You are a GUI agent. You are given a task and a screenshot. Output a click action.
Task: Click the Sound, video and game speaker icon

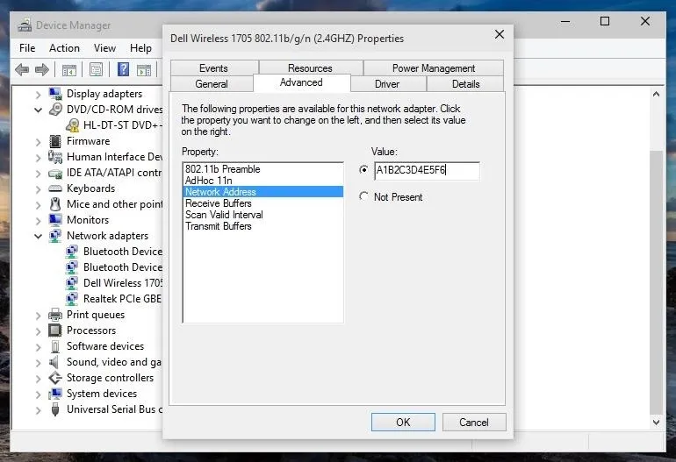tap(54, 362)
